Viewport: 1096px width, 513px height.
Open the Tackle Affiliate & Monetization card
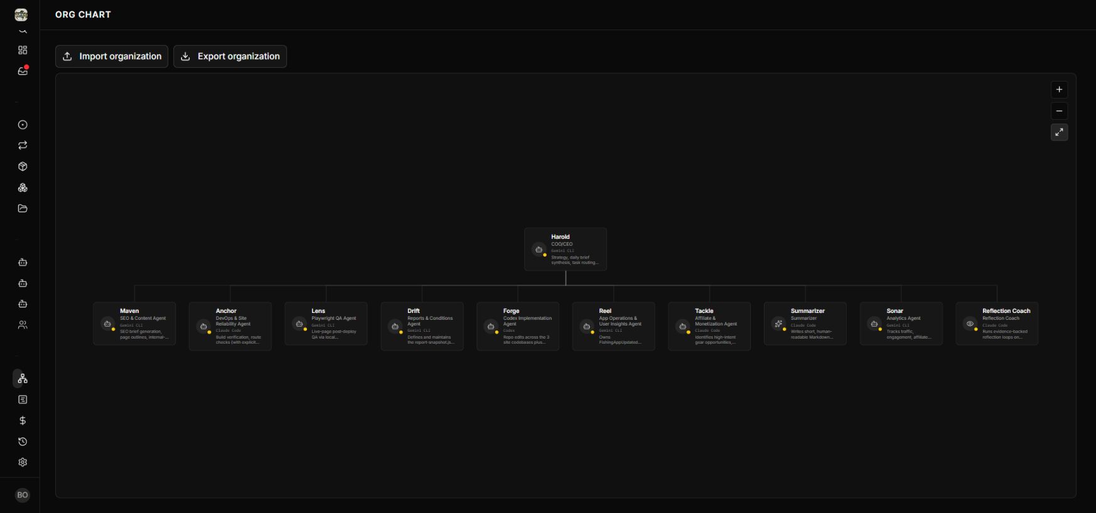click(x=709, y=326)
